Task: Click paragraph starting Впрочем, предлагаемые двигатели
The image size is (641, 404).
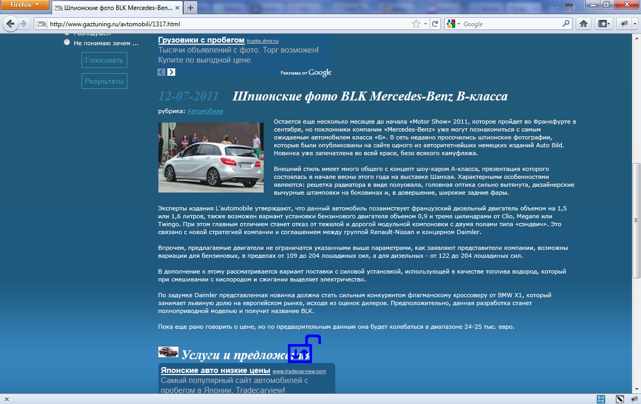Action: tap(363, 251)
